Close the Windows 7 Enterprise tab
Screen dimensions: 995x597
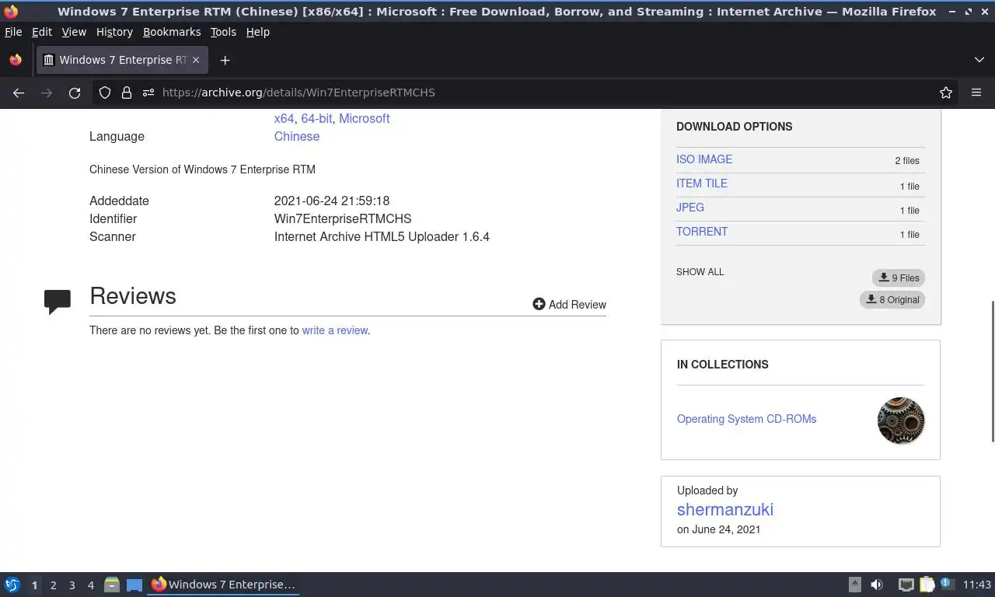click(x=196, y=60)
